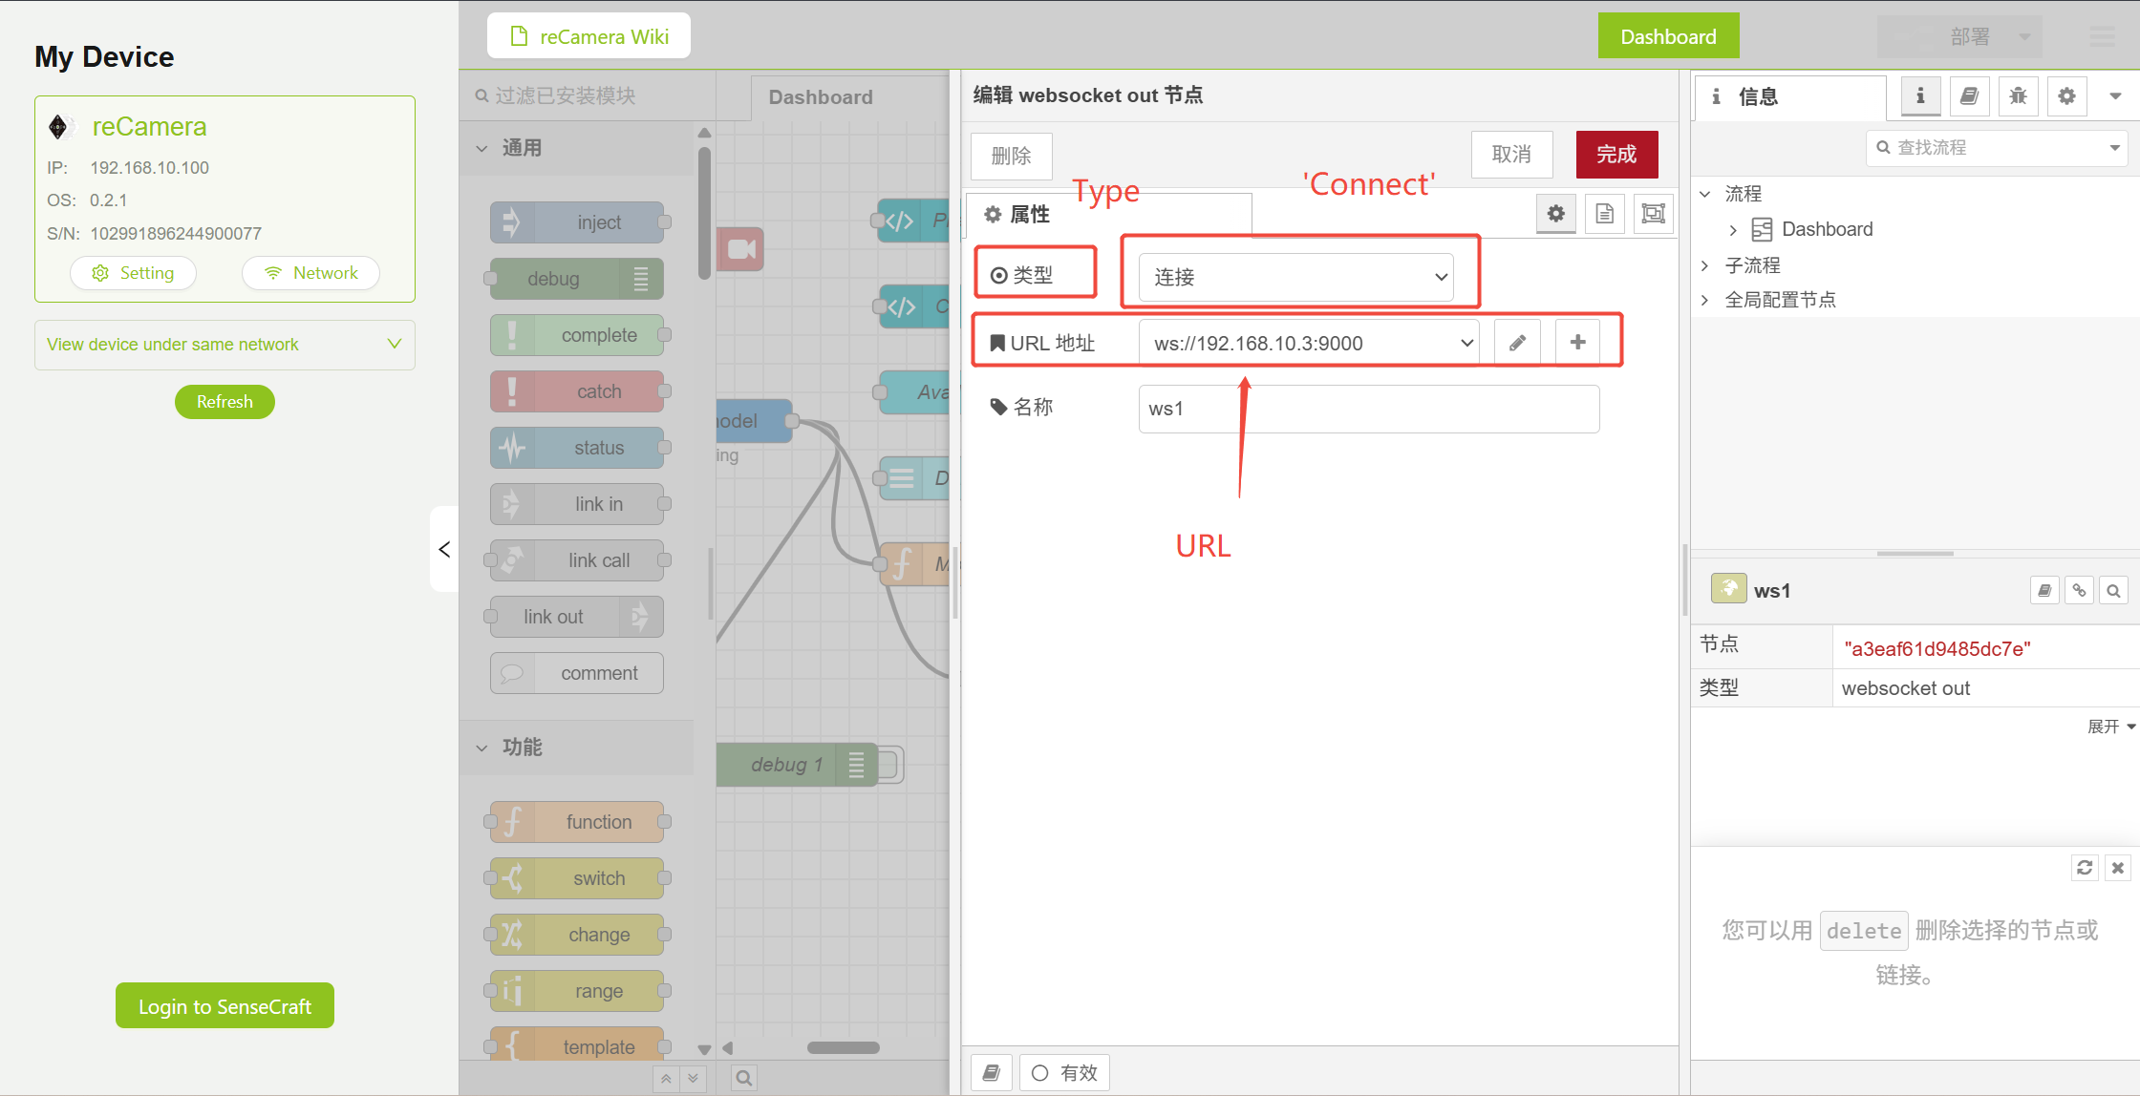Open the URL address dropdown list
The image size is (2140, 1096).
tap(1309, 343)
